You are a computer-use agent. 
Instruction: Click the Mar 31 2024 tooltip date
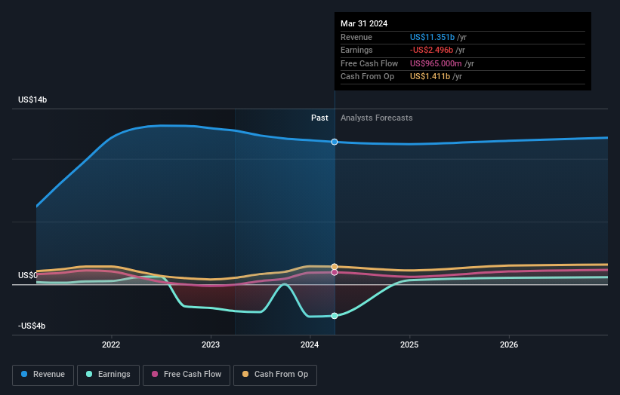point(364,23)
